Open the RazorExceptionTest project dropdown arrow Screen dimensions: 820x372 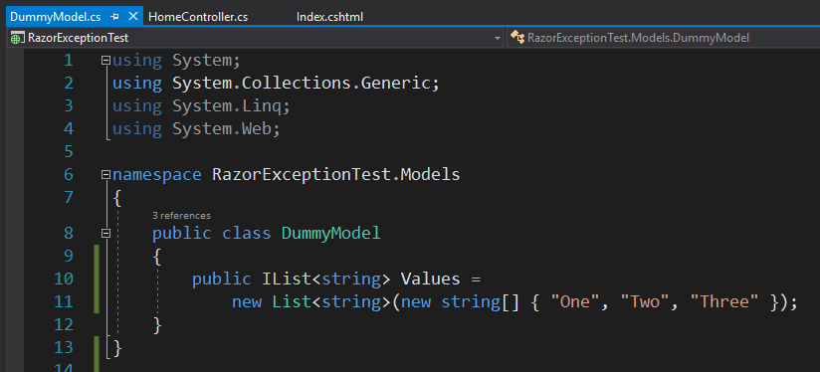(498, 38)
